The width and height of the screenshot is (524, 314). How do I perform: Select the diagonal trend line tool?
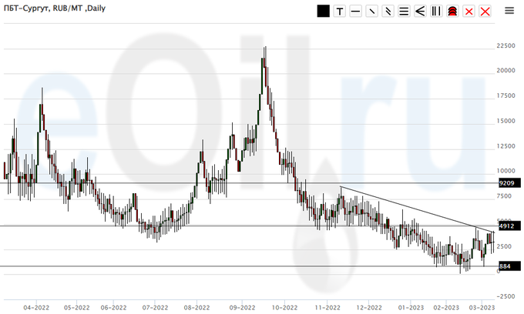click(x=371, y=12)
